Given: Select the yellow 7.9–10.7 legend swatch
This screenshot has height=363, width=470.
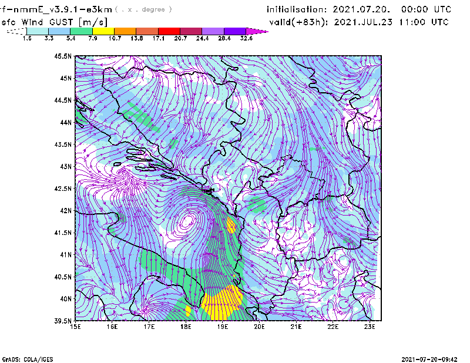Looking at the screenshot, I should 103,31.
